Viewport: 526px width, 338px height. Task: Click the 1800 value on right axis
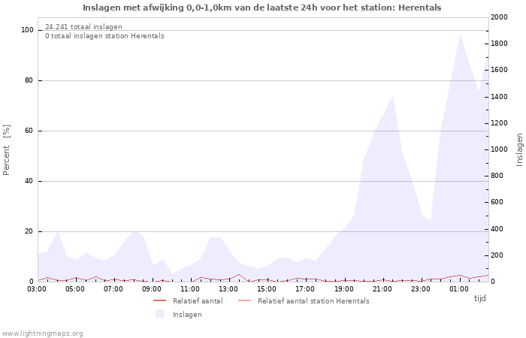(499, 44)
